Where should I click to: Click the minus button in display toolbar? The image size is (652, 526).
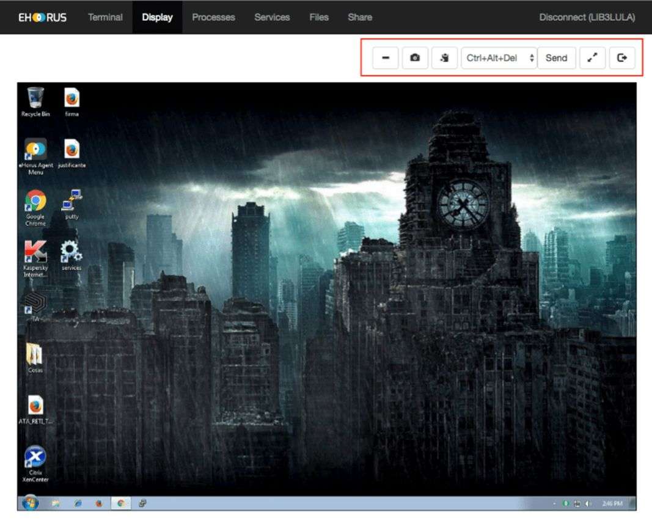coord(386,58)
